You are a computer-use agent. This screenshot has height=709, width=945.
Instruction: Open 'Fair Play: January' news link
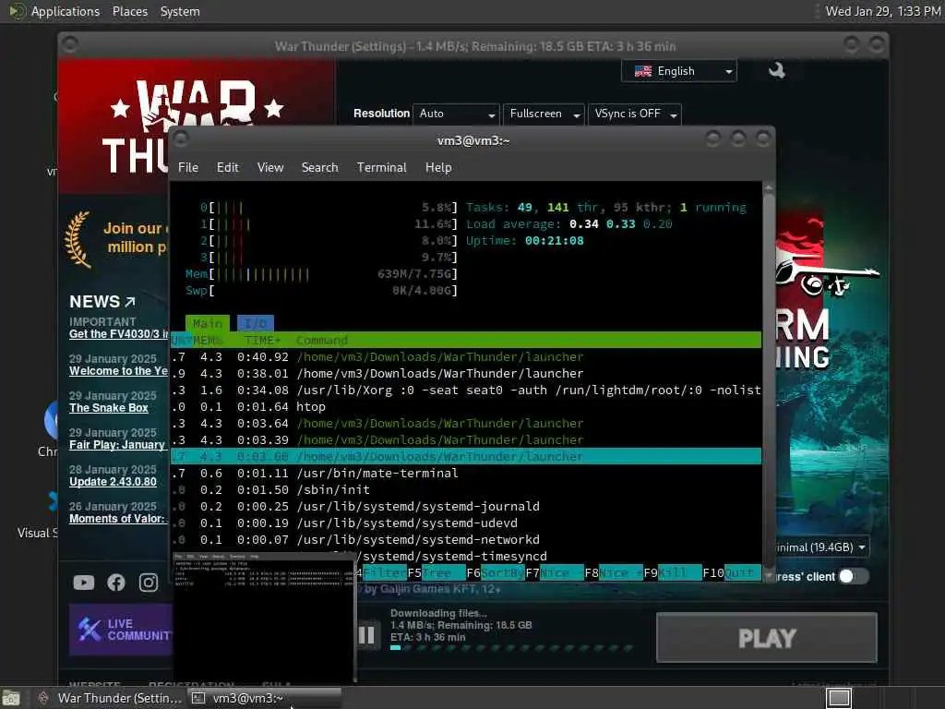point(117,444)
